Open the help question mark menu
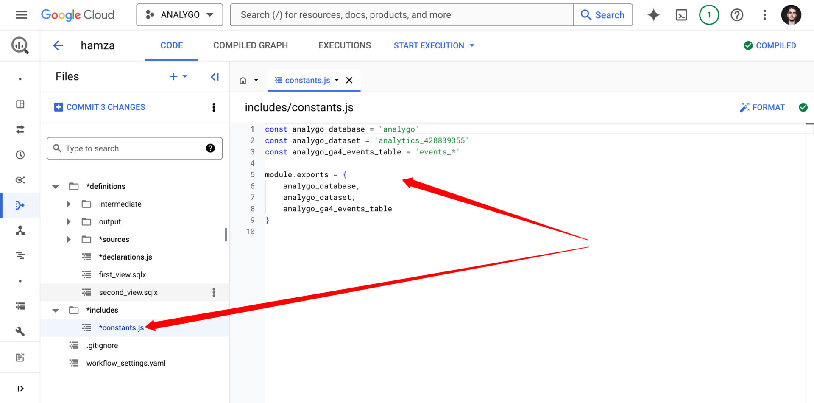The height and width of the screenshot is (403, 814). [737, 15]
